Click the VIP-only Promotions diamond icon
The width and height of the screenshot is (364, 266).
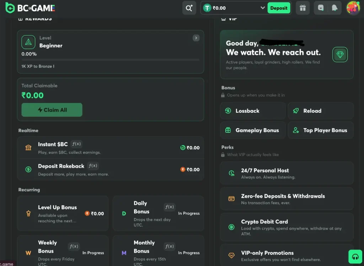tap(231, 256)
